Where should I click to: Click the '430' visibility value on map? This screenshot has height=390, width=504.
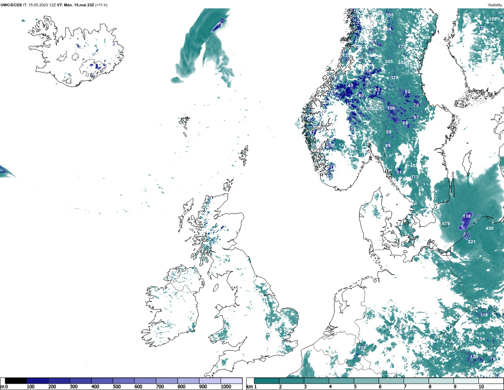pos(489,228)
